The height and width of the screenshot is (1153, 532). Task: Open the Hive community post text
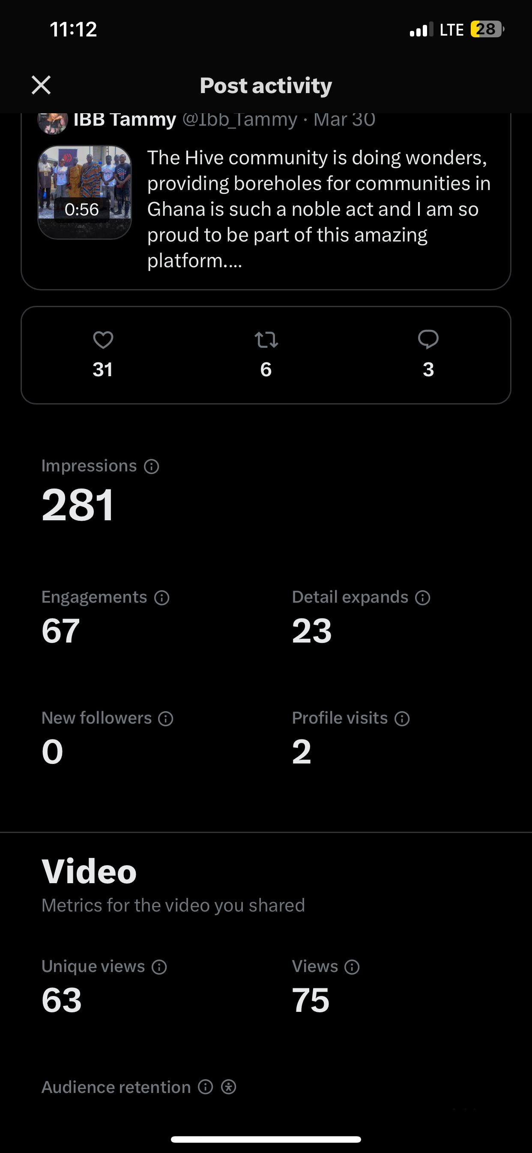(x=319, y=208)
